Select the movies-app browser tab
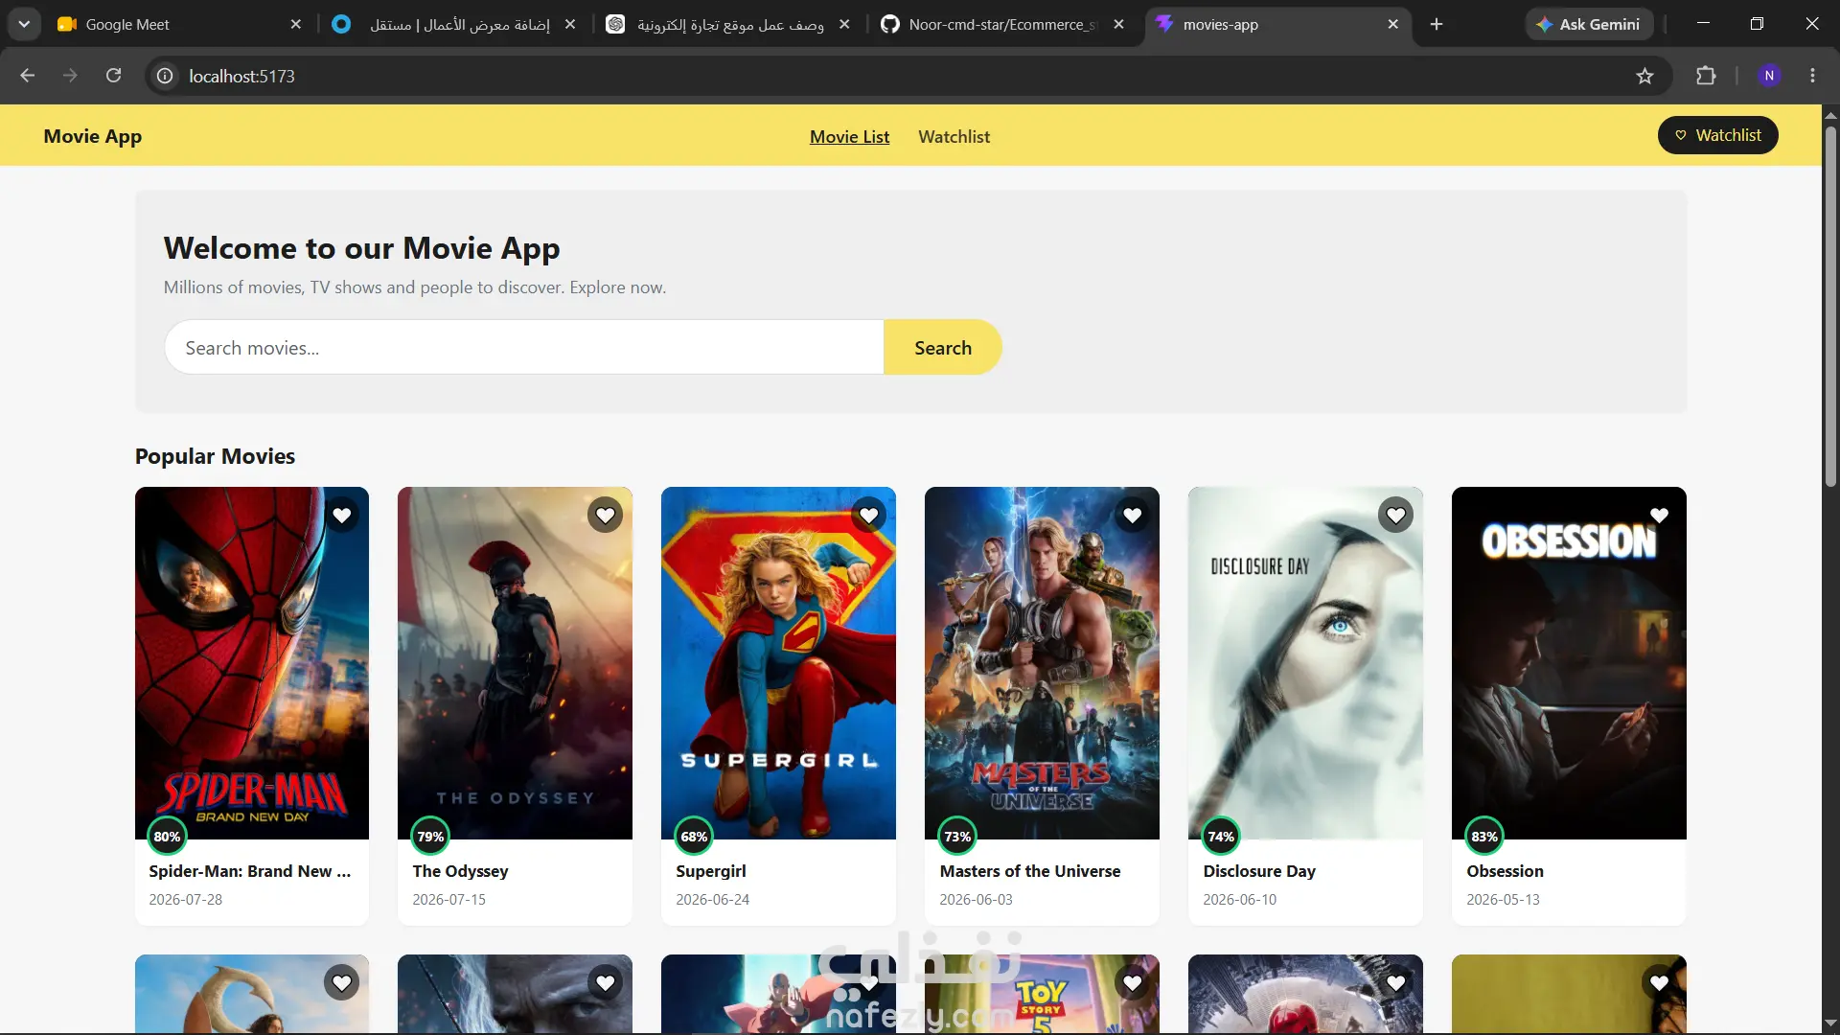The height and width of the screenshot is (1035, 1840). pyautogui.click(x=1277, y=25)
